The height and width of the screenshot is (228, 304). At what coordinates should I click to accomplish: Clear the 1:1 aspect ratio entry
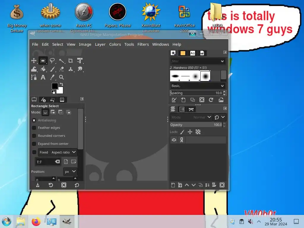pyautogui.click(x=57, y=162)
